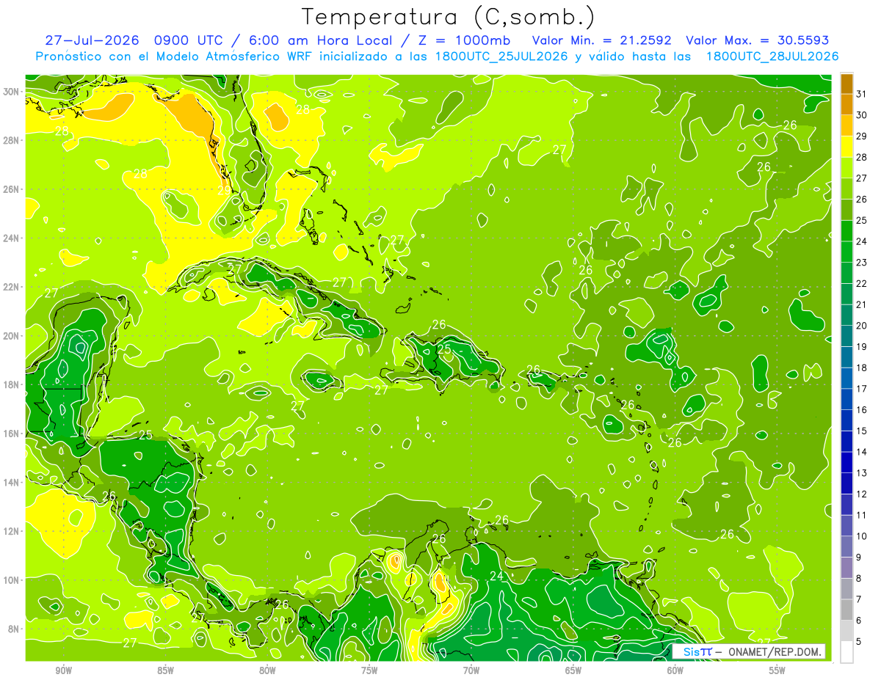Click latitude axis label "8N"
881x680 pixels.
[15, 629]
